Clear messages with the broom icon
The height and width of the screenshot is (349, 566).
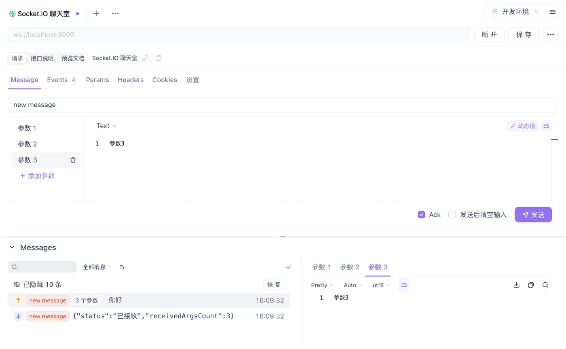(288, 267)
